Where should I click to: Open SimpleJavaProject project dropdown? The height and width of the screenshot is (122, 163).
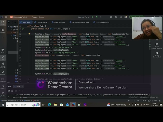click(20, 17)
